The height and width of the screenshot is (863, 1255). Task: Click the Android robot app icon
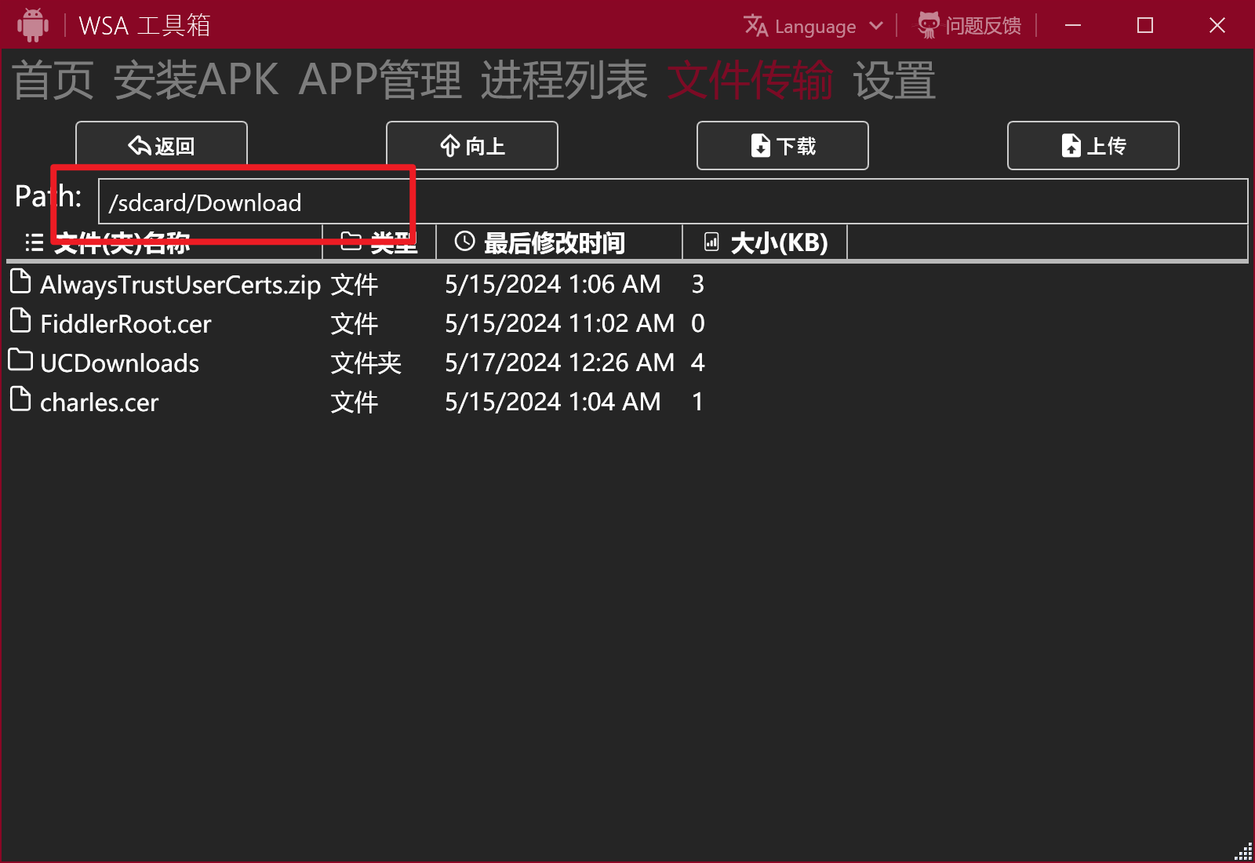coord(32,25)
